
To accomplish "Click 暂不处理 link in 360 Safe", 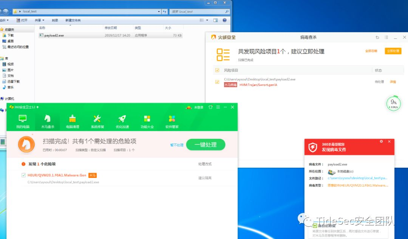I will 177,145.
